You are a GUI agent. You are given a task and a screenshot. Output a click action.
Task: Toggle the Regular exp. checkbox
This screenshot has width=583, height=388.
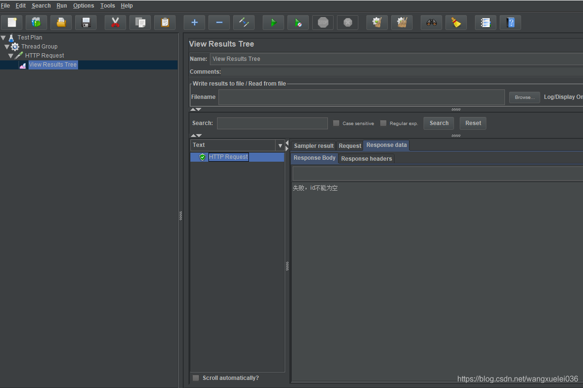coord(383,123)
